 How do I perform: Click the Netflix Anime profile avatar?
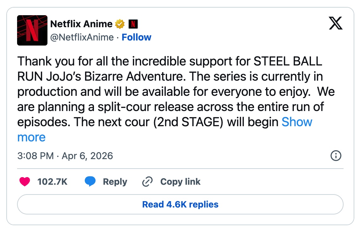tap(32, 30)
